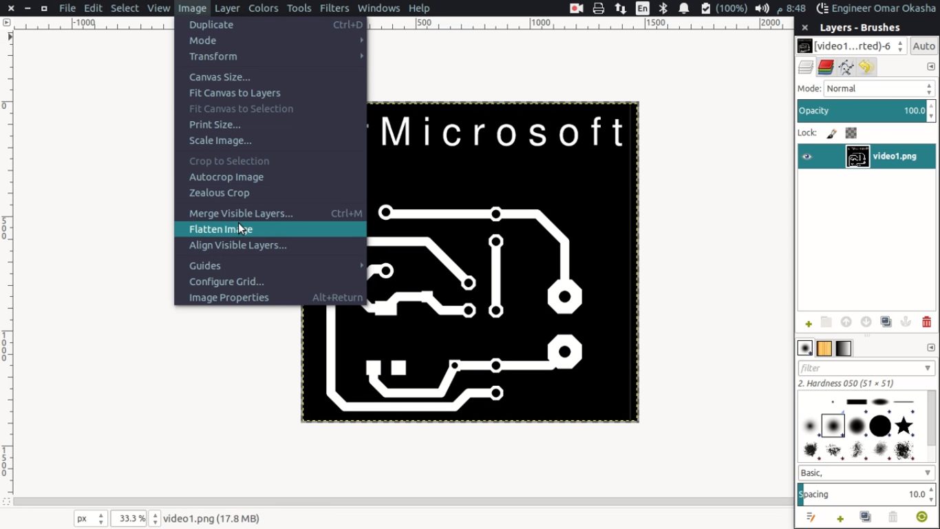Image resolution: width=940 pixels, height=529 pixels.
Task: Adjust the brush Spacing slider
Action: 862,495
